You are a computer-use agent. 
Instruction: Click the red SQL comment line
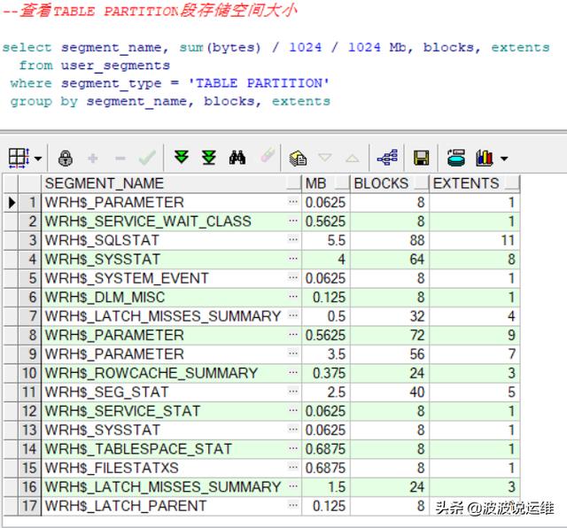(x=150, y=11)
